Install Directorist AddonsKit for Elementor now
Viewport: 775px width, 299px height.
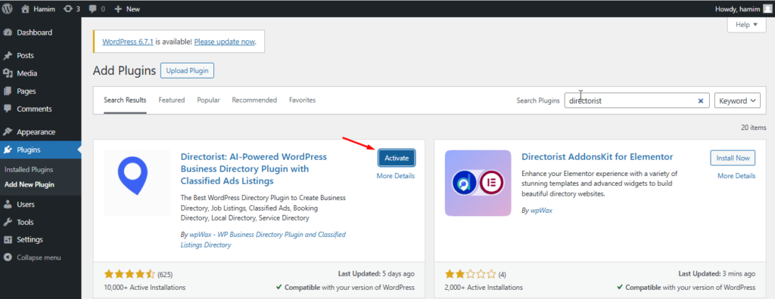(x=733, y=158)
